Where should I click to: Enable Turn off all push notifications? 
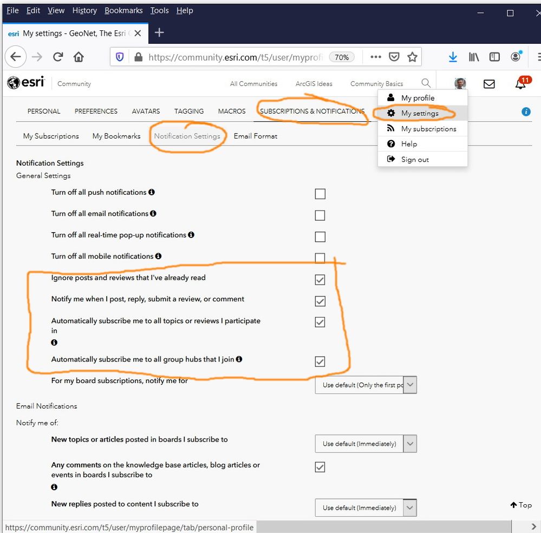pyautogui.click(x=320, y=194)
